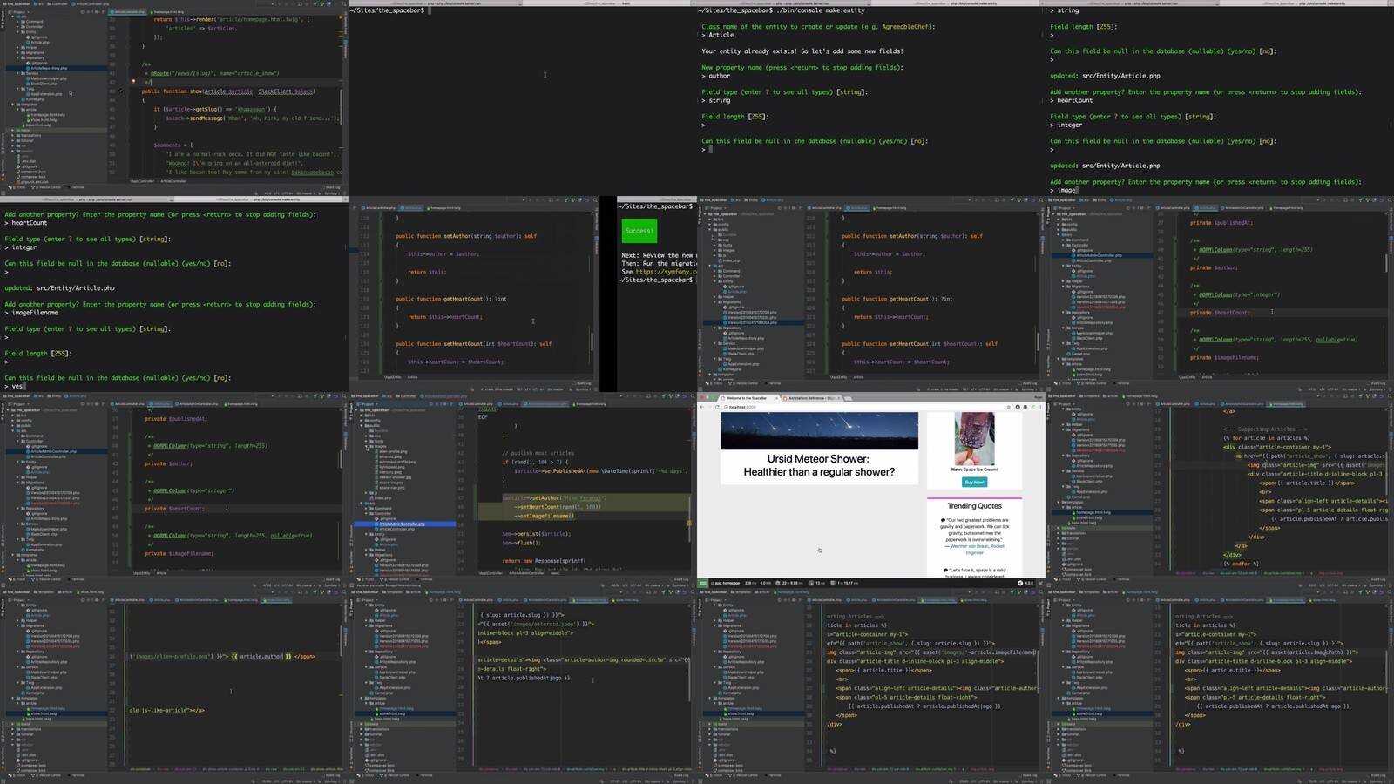Close the Welcome to the Spacebar browser tab
Screen dimensions: 1394x784
[x=776, y=398]
